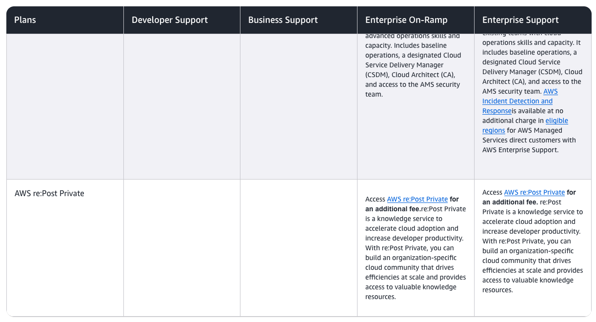The height and width of the screenshot is (322, 596).
Task: Click empty Business Support cell in the shaded row
Action: [x=298, y=106]
